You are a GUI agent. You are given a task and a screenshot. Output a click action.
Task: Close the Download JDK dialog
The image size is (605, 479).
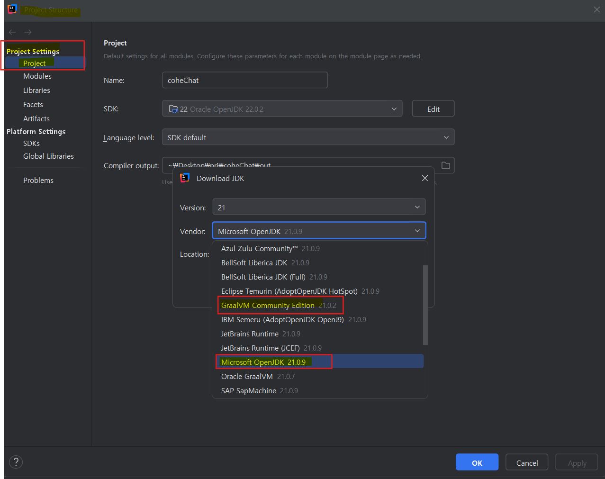(x=425, y=178)
